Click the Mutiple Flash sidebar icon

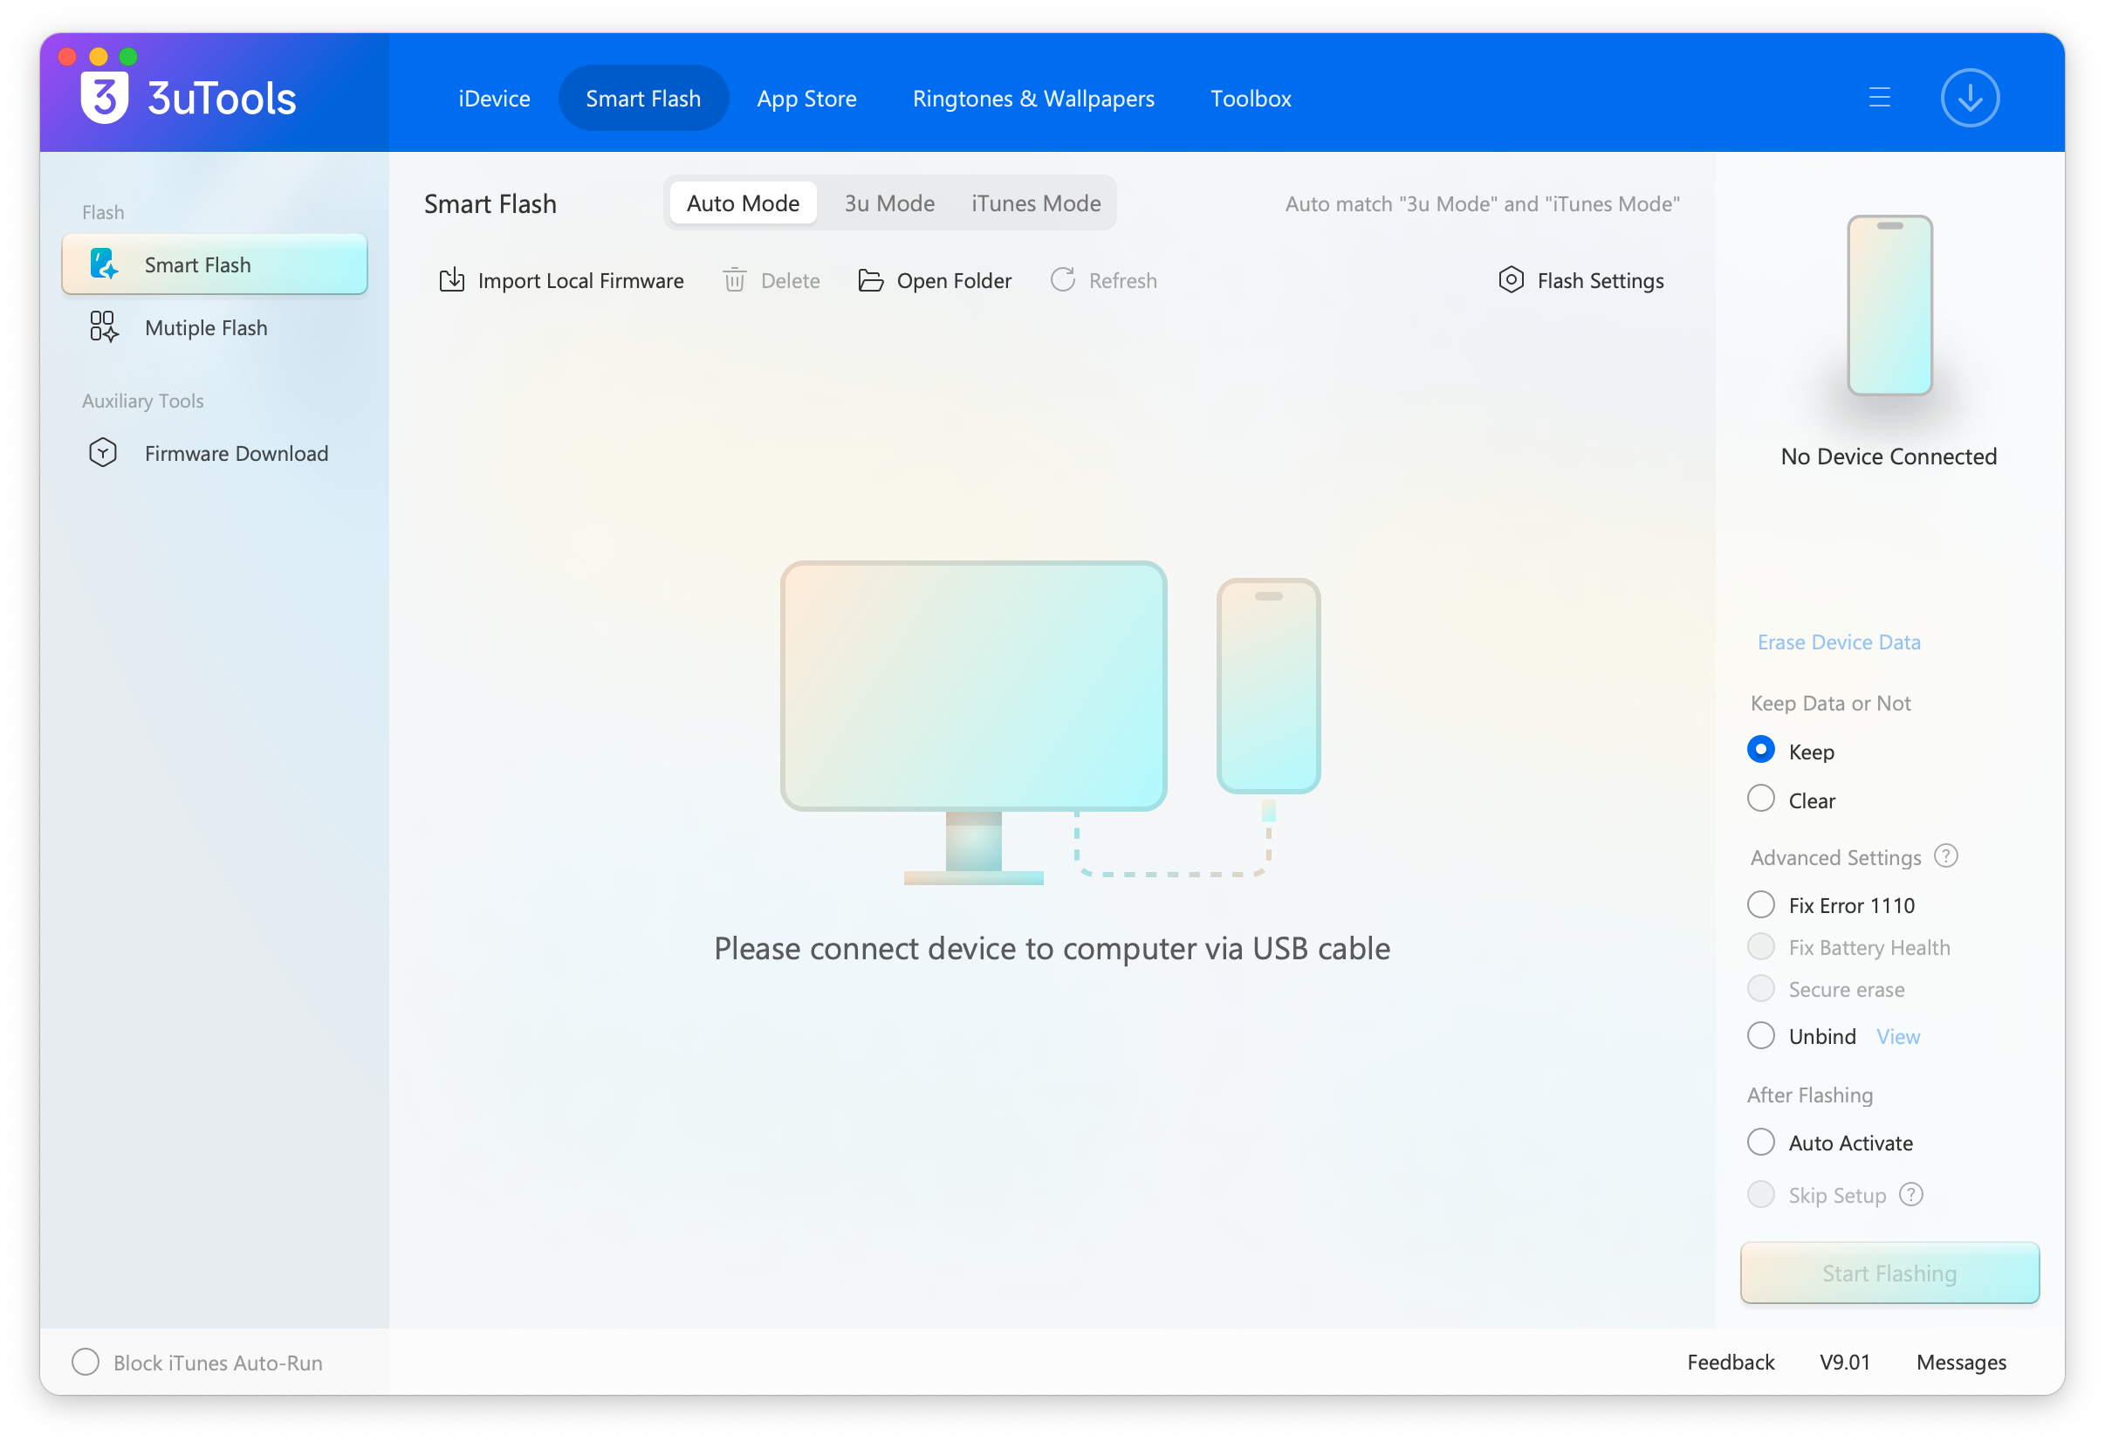point(104,327)
